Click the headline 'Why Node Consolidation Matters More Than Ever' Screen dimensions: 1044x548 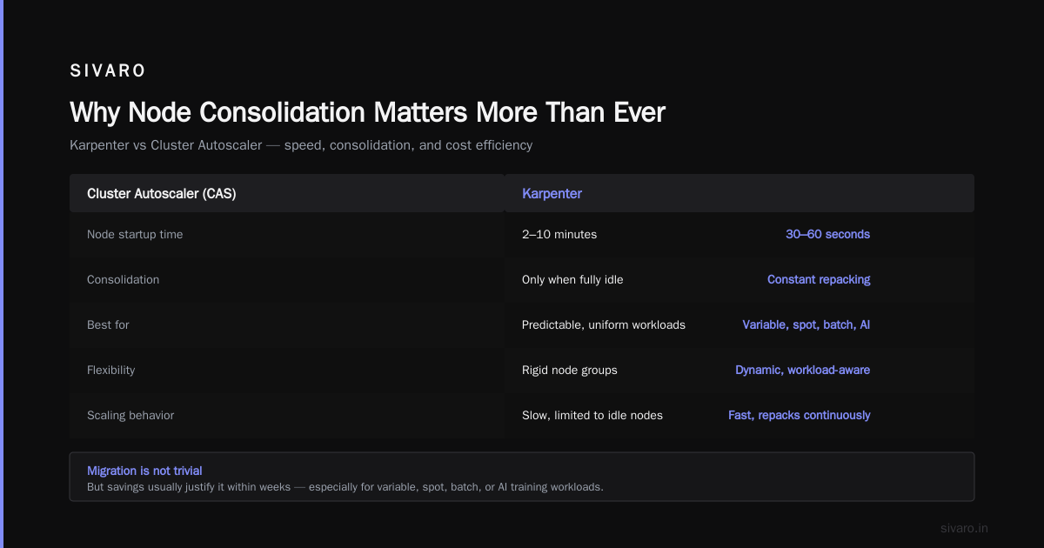click(367, 112)
